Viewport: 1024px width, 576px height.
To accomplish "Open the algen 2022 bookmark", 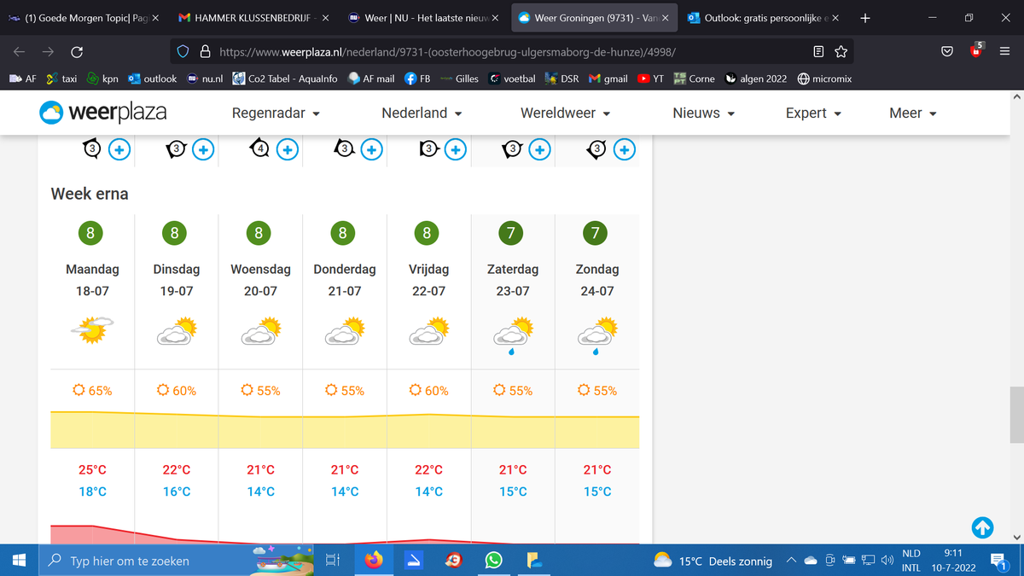I will click(756, 79).
